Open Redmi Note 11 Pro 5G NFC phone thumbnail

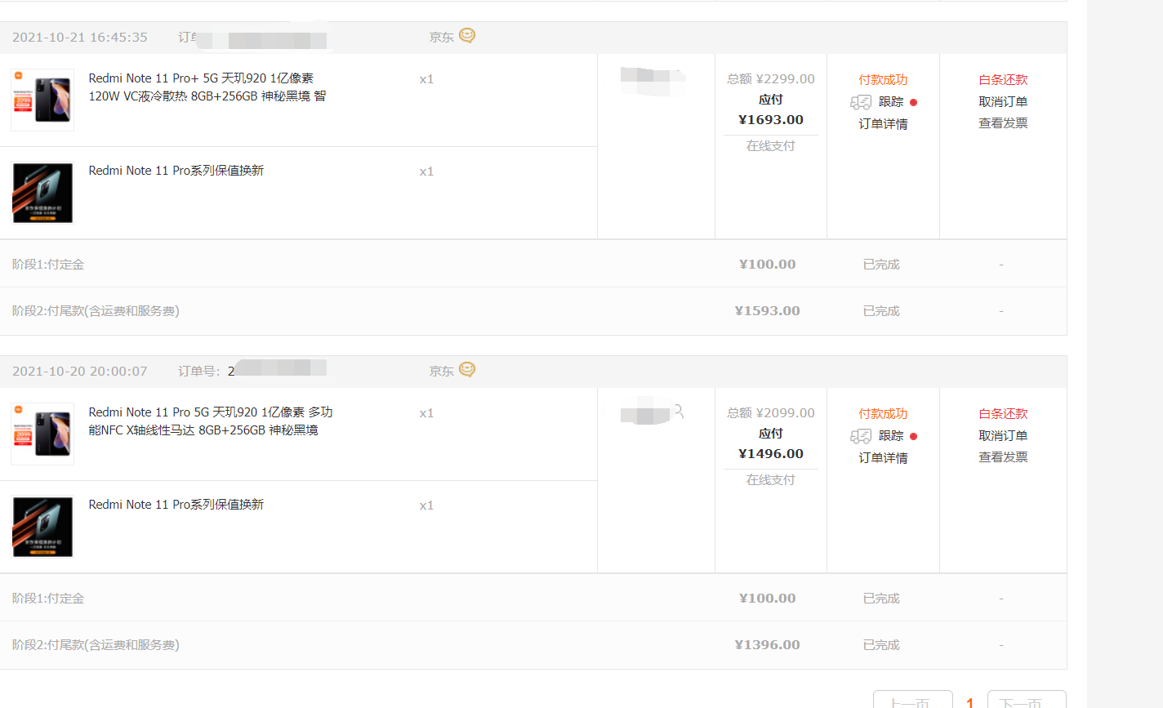42,434
